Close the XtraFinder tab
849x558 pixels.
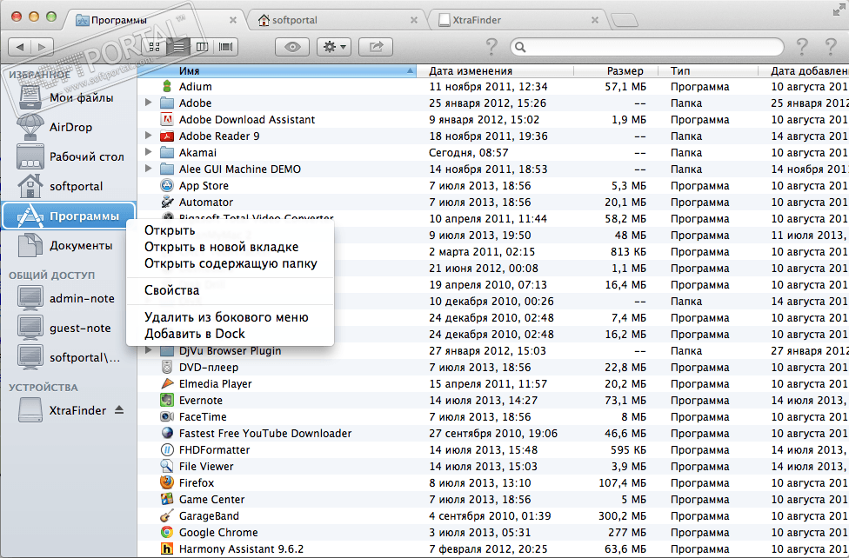(594, 20)
